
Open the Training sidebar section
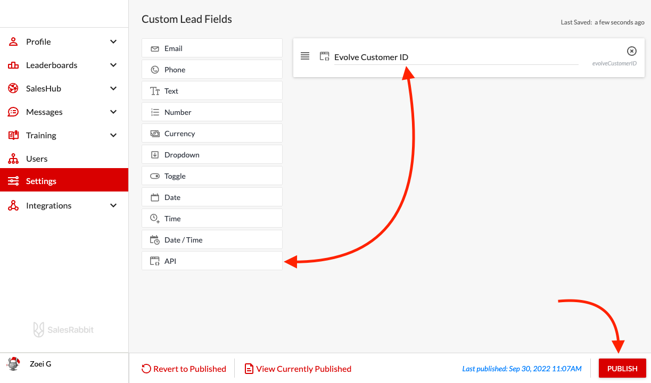click(x=64, y=135)
